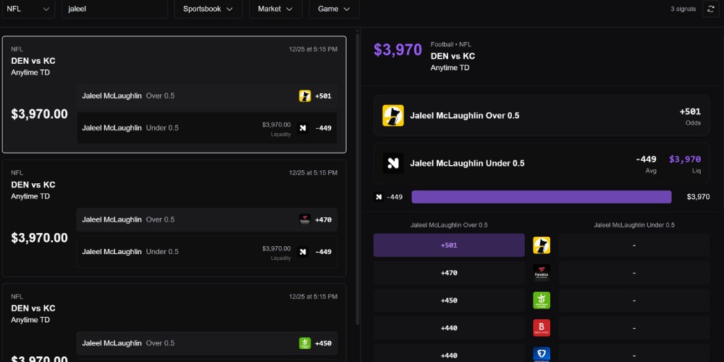
Task: Click the '-449' Avg value in detail panel
Action: (x=646, y=159)
